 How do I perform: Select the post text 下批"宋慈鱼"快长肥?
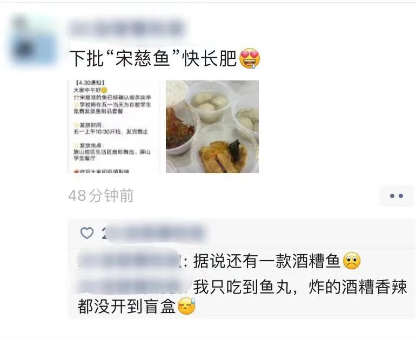[x=153, y=59]
